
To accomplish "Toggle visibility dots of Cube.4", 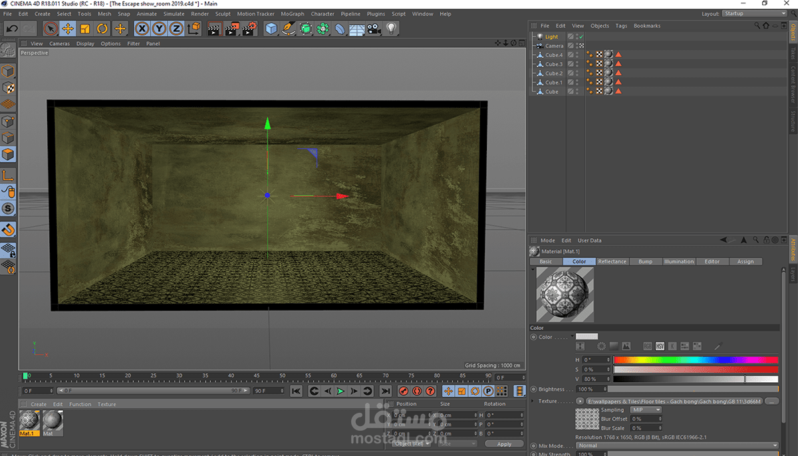I will coord(577,55).
